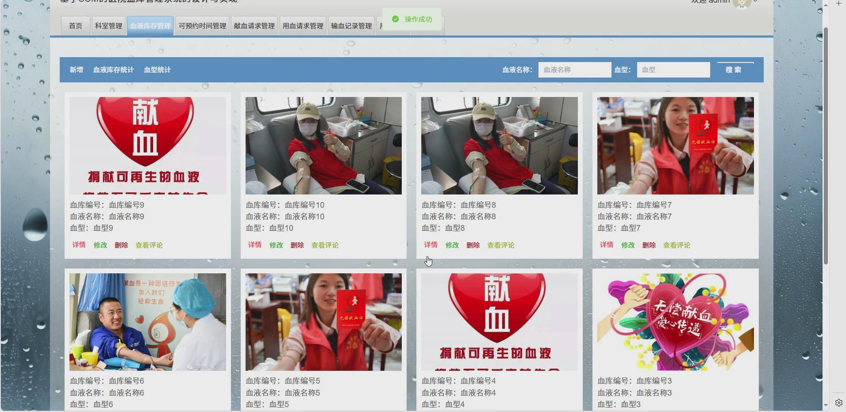Click the 血库编号8 card image
The image size is (846, 412).
pyautogui.click(x=500, y=146)
